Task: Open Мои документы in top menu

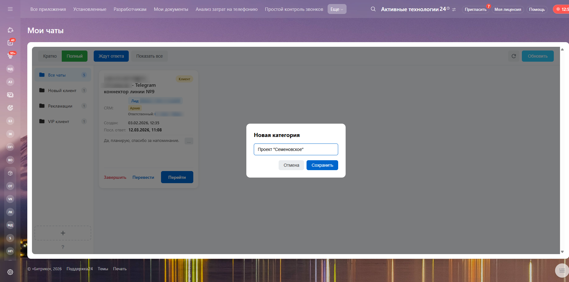Action: click(x=171, y=9)
